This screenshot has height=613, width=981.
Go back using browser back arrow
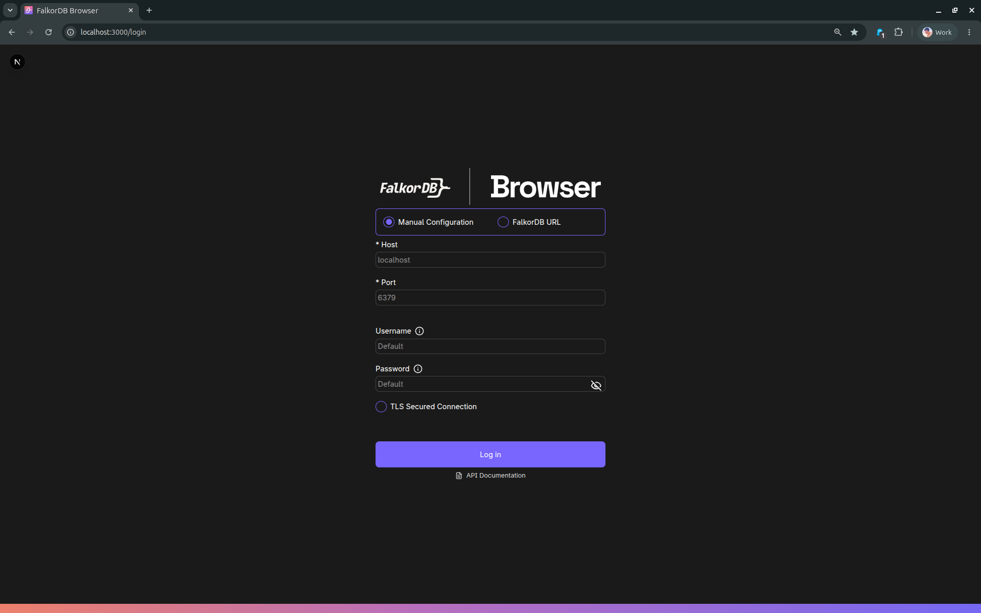tap(12, 32)
